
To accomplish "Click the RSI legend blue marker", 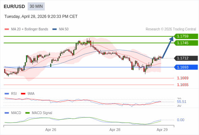I will pyautogui.click(x=7, y=94).
